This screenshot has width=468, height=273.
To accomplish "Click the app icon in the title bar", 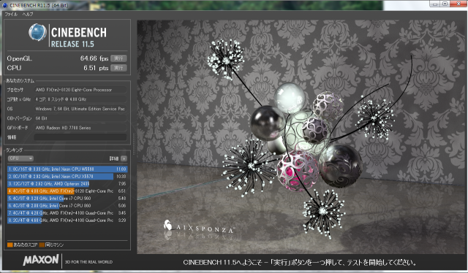I will (5, 5).
